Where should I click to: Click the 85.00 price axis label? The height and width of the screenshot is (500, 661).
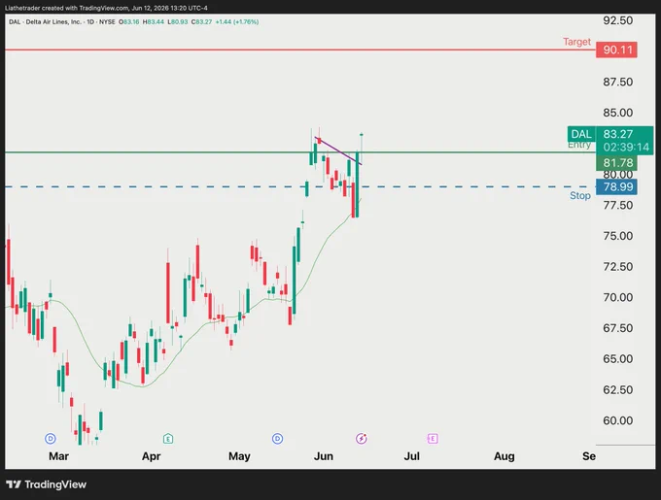617,113
